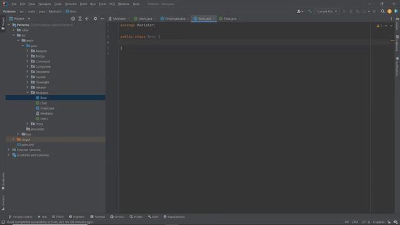The image size is (400, 225).
Task: Collapse the Mediator package
Action: [27, 92]
